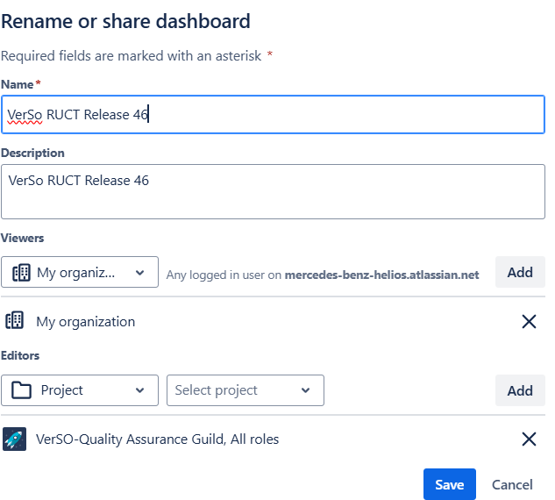Cancel the rename dialog
555x500 pixels.
(x=512, y=484)
